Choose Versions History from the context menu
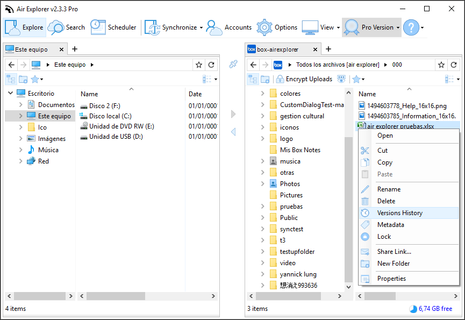 click(409, 213)
